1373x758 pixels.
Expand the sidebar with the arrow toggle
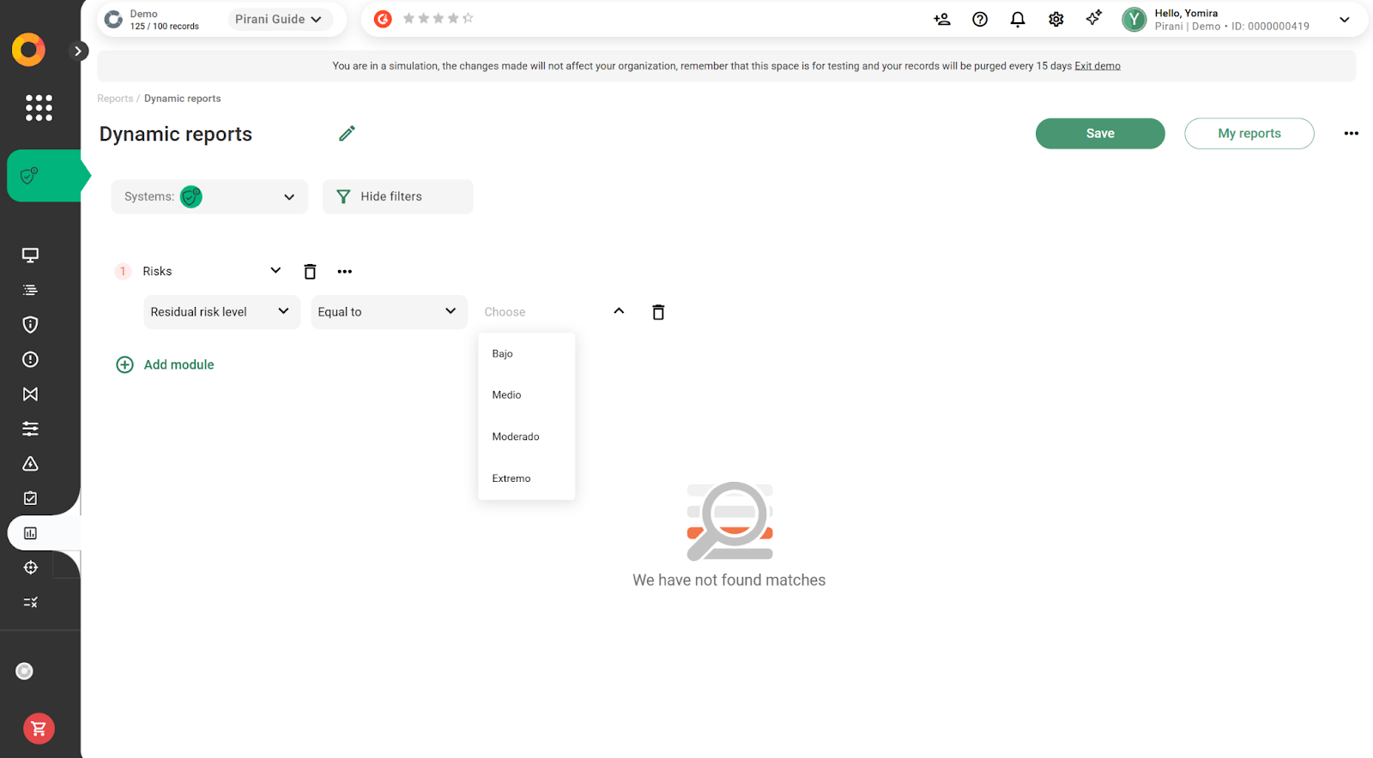(78, 51)
